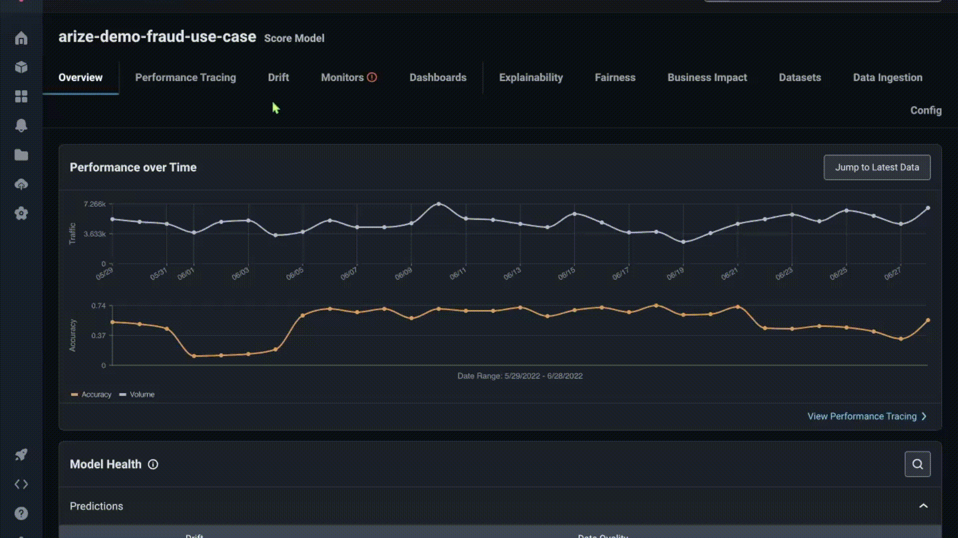
Task: Open the code brackets icon
Action: point(21,484)
